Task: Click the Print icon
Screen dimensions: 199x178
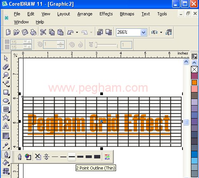Action: tap(33, 32)
